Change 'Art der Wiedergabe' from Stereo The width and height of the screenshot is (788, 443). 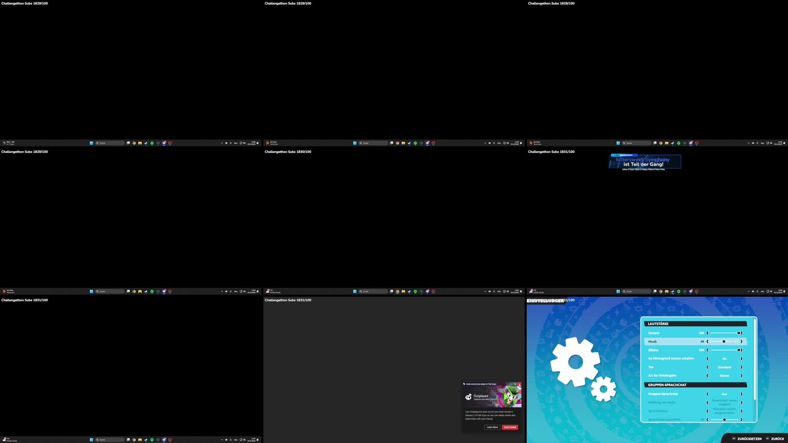pyautogui.click(x=741, y=375)
